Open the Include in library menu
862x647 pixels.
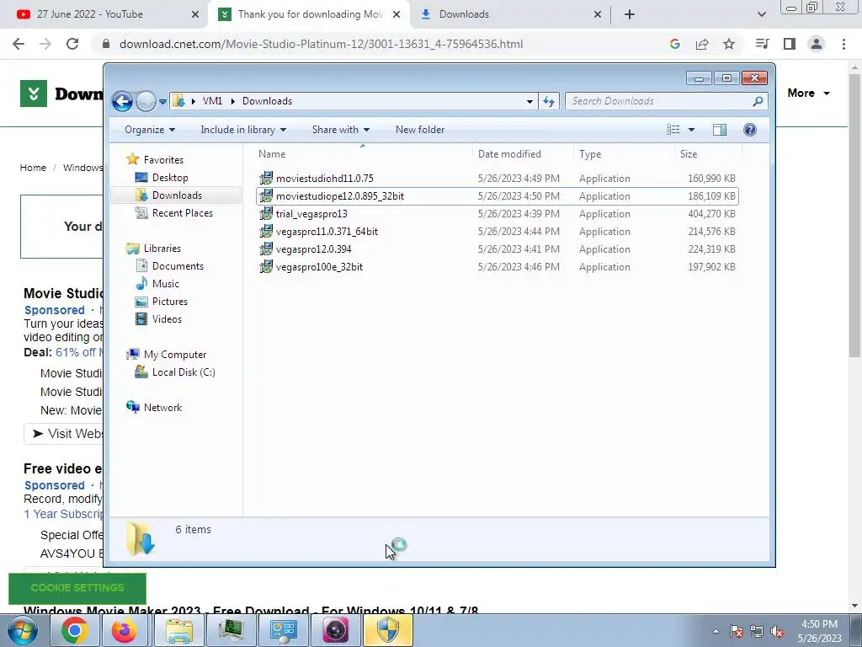coord(243,130)
